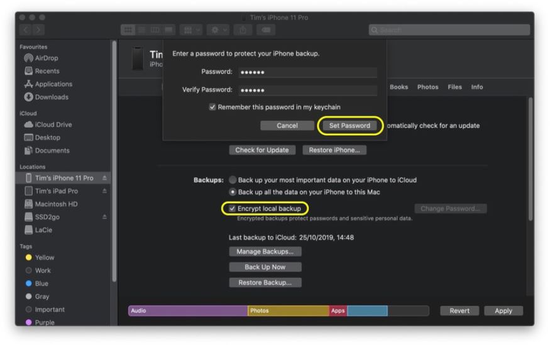Eject Tim's iPad Pro
The image size is (550, 345).
pos(104,191)
